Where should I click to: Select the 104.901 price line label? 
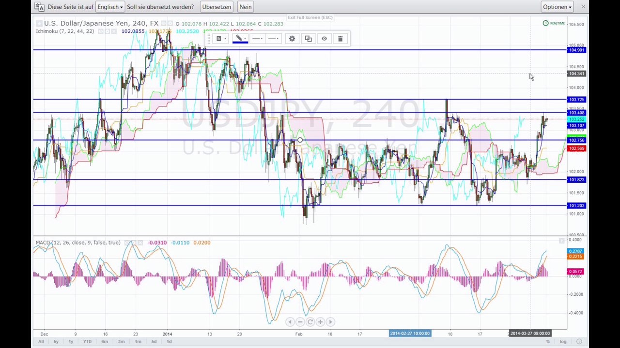point(576,50)
